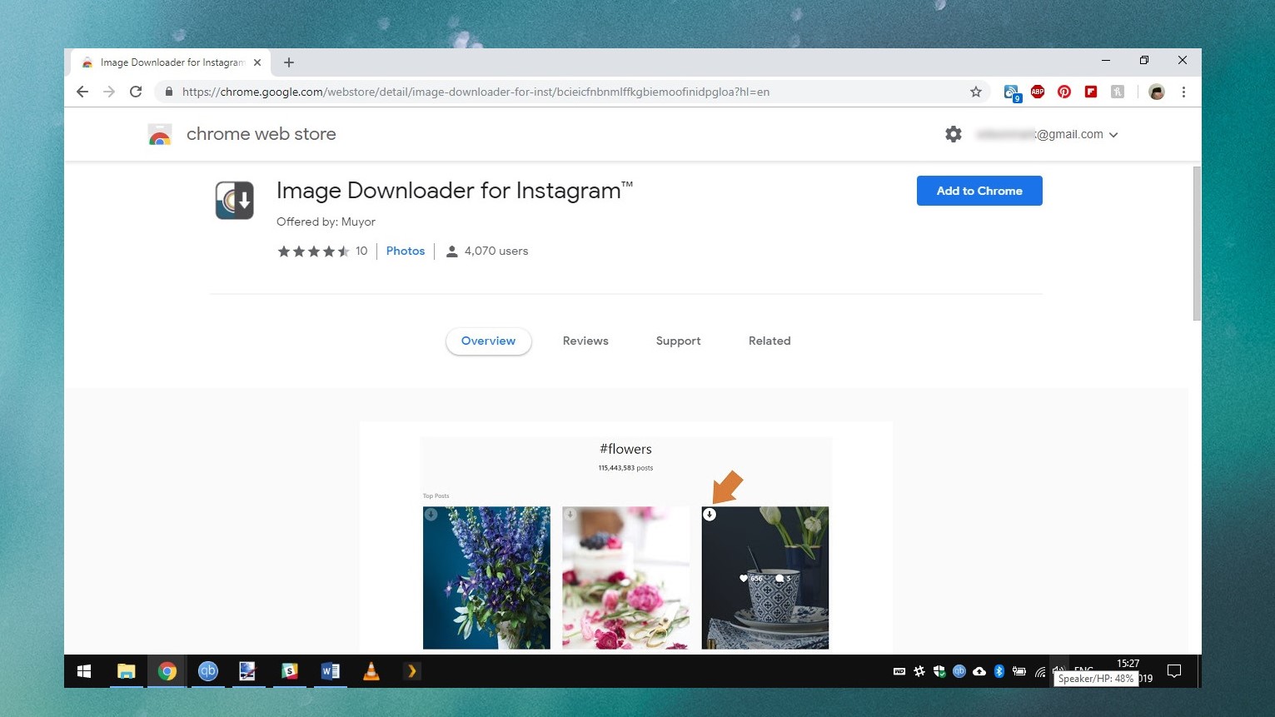Viewport: 1275px width, 717px height.
Task: Open the RSS reader extension showing badge 9
Action: tap(1011, 92)
